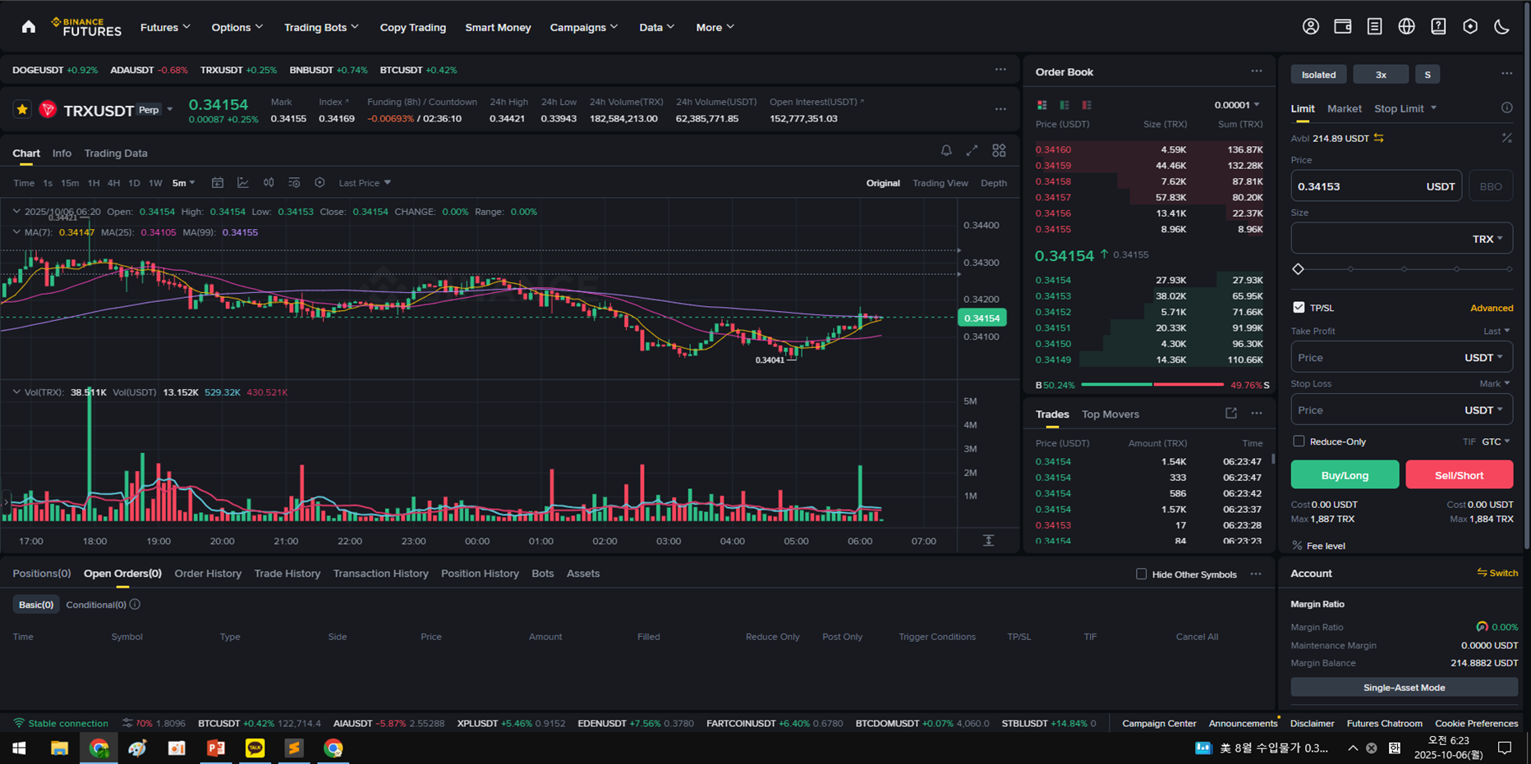
Task: Open the Last Price dropdown
Action: [365, 183]
